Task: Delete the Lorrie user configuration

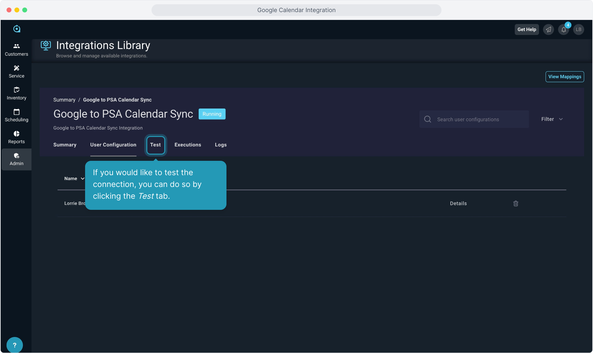Action: 516,203
